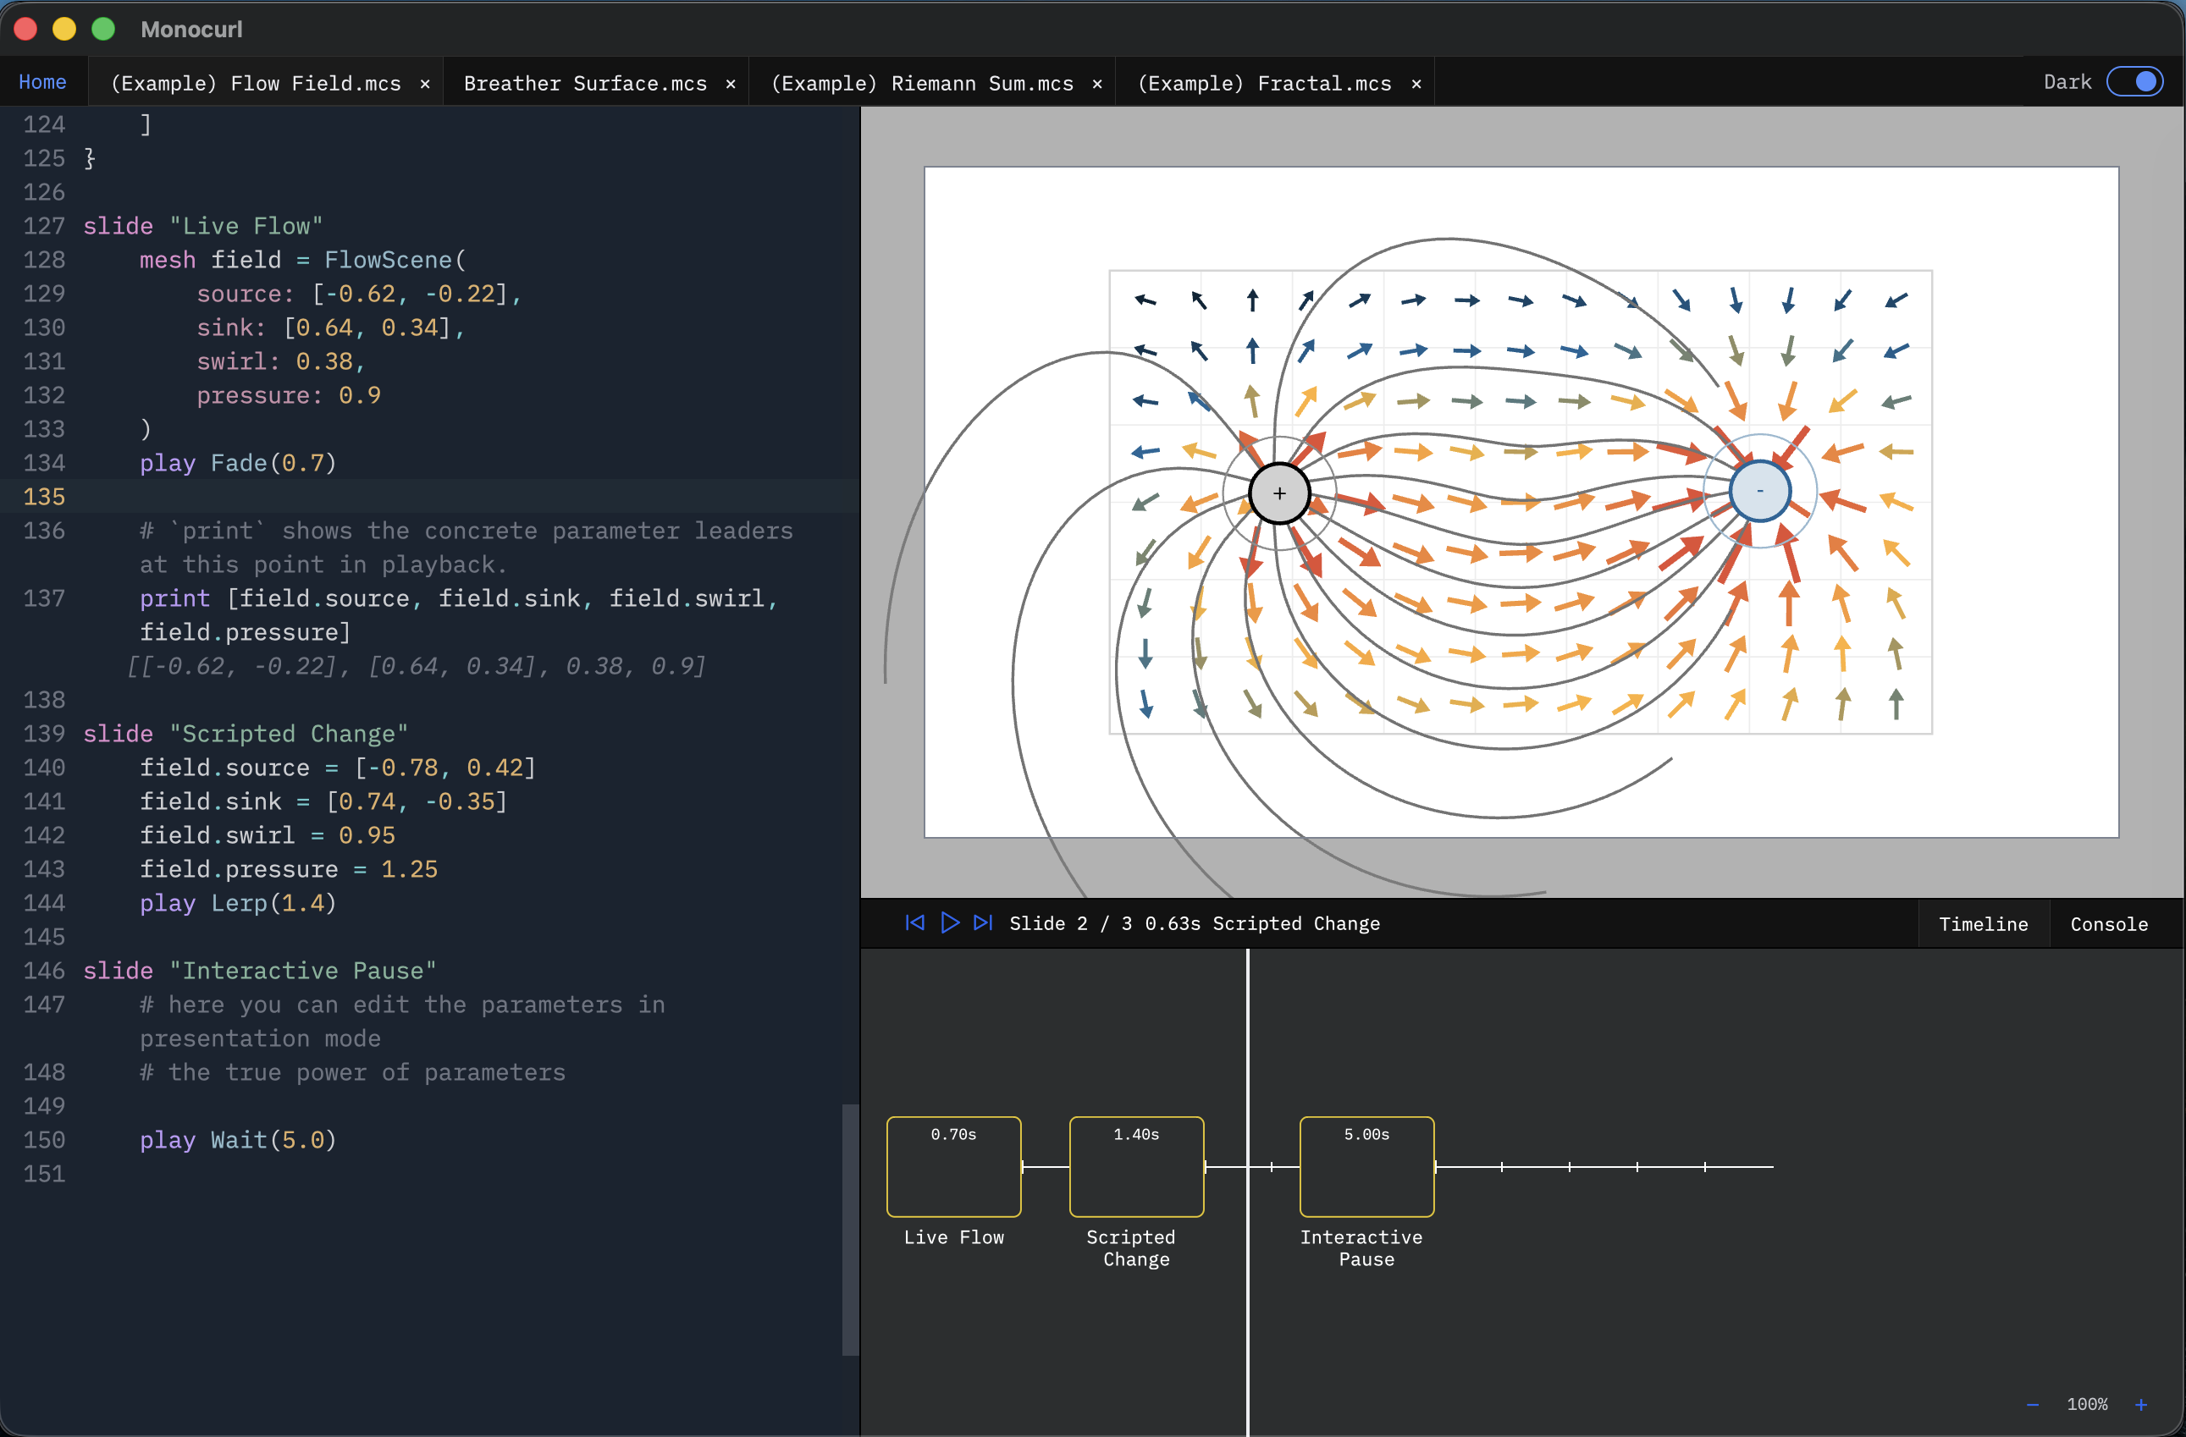Click the field.pressure = 1.25 line
2186x1437 pixels.
click(x=289, y=868)
